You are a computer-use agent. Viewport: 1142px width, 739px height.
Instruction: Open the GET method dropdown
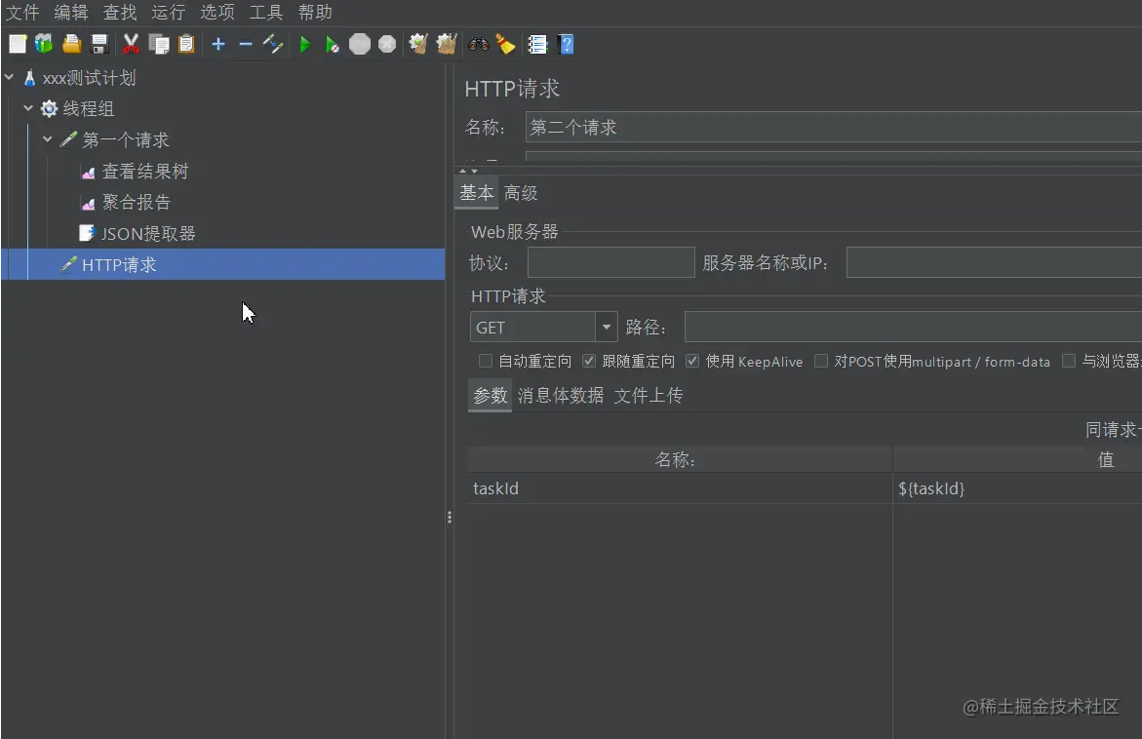click(x=606, y=327)
